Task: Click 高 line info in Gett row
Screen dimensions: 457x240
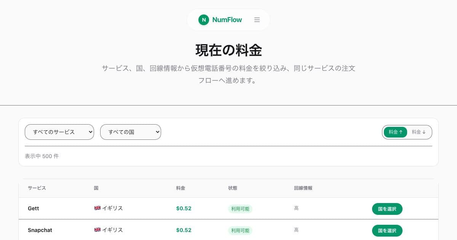Action: pyautogui.click(x=296, y=208)
